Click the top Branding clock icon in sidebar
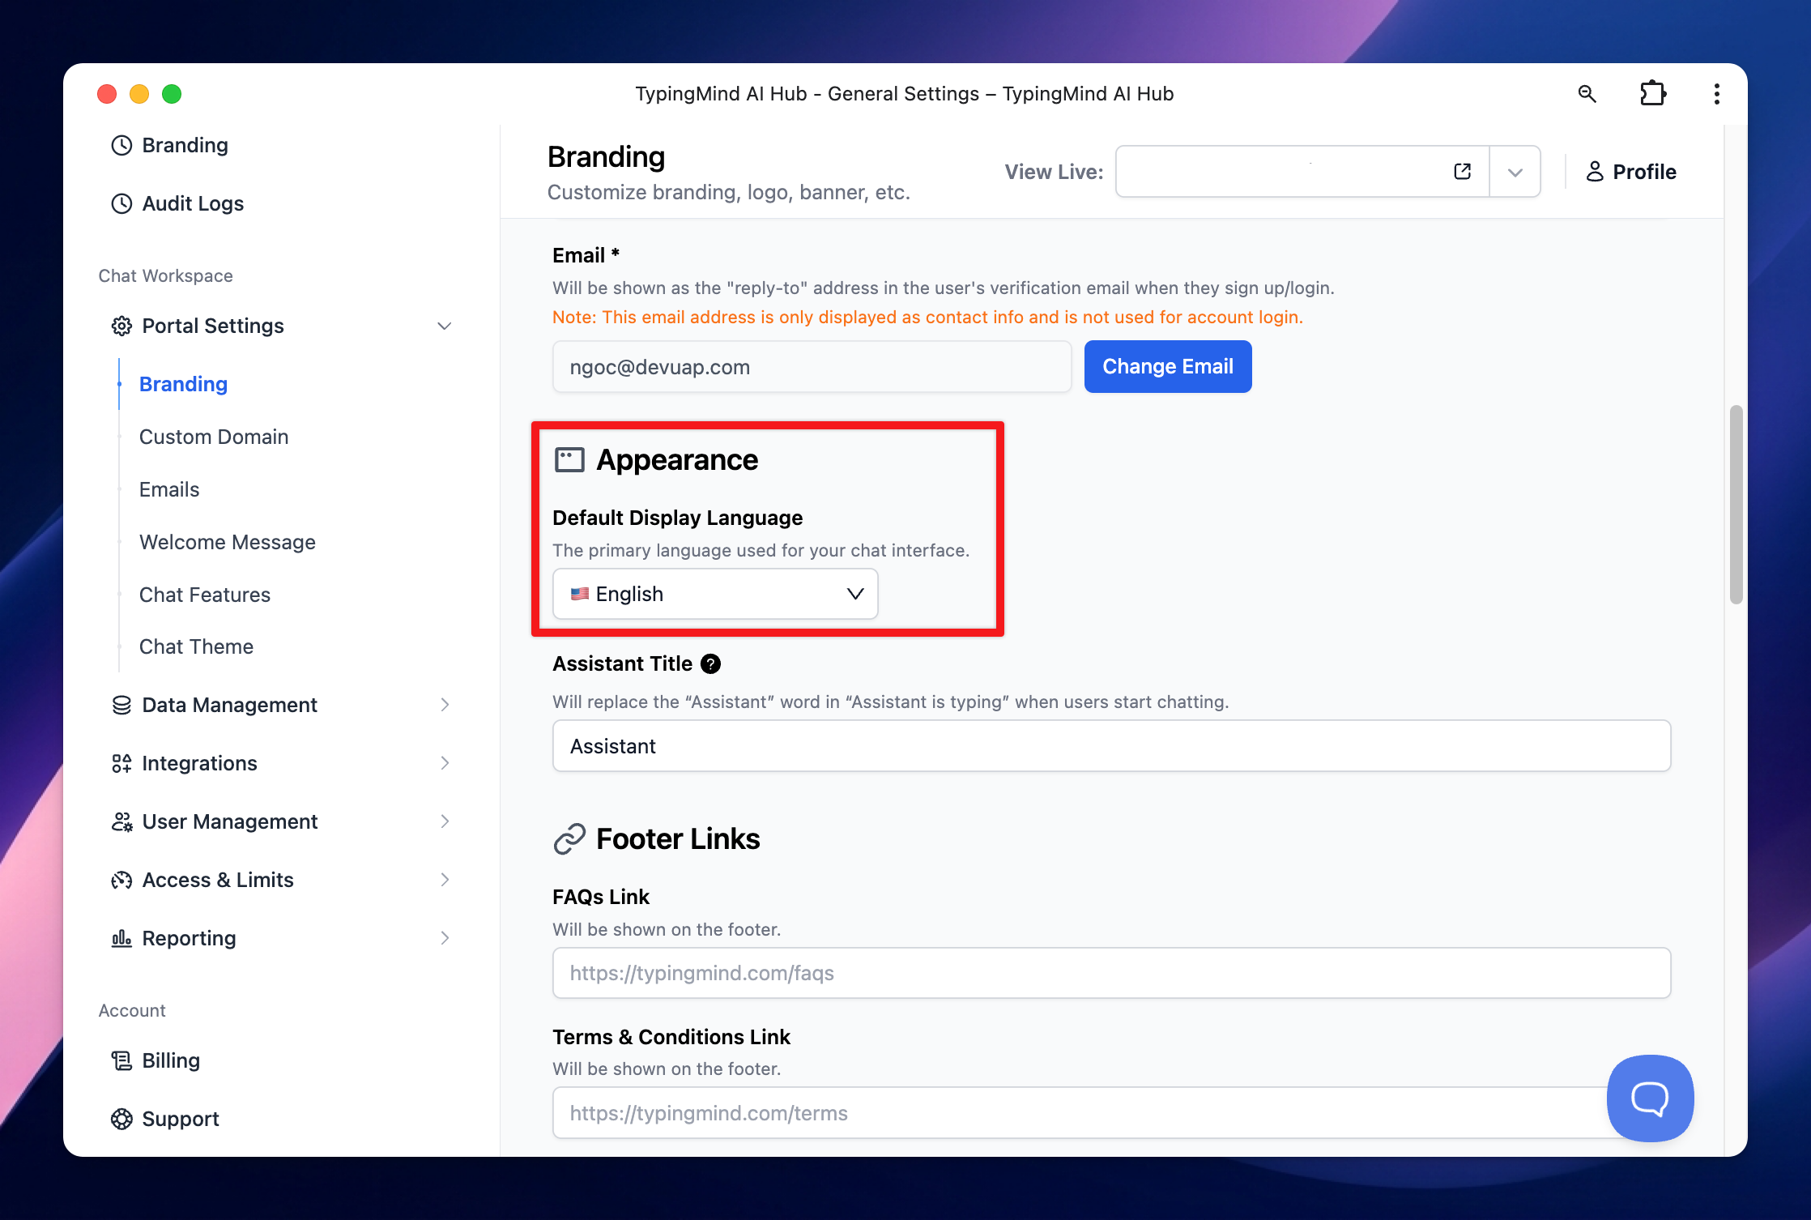This screenshot has height=1220, width=1811. [121, 145]
